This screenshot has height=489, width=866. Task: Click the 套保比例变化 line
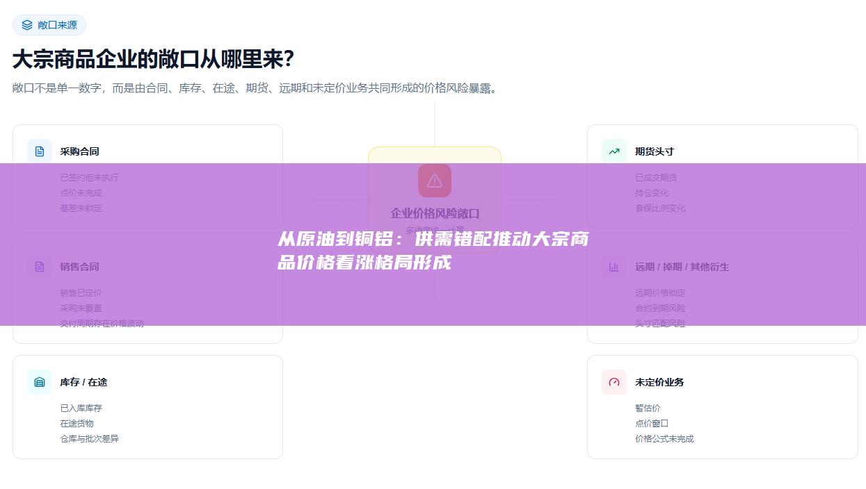point(660,208)
